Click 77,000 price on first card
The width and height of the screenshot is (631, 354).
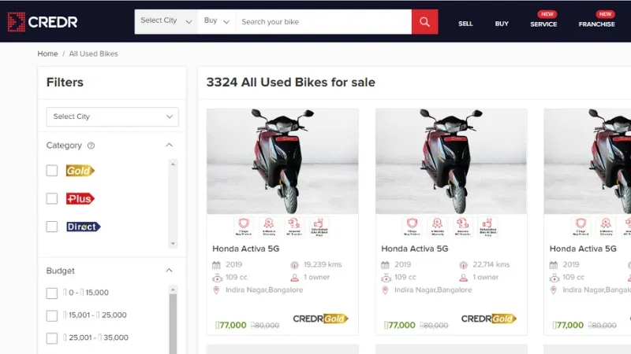(x=230, y=325)
